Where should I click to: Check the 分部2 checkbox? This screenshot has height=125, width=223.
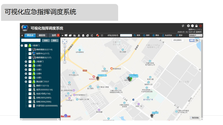pyautogui.click(x=30, y=66)
